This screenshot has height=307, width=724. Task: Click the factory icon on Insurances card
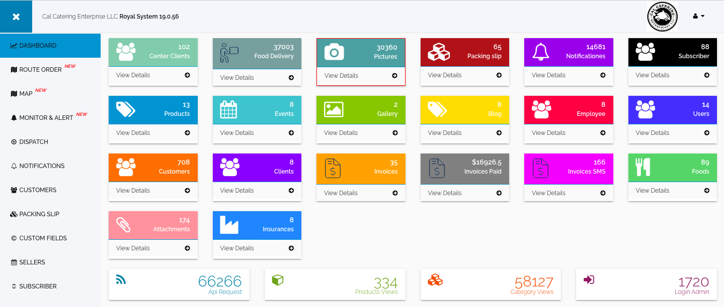tap(229, 225)
